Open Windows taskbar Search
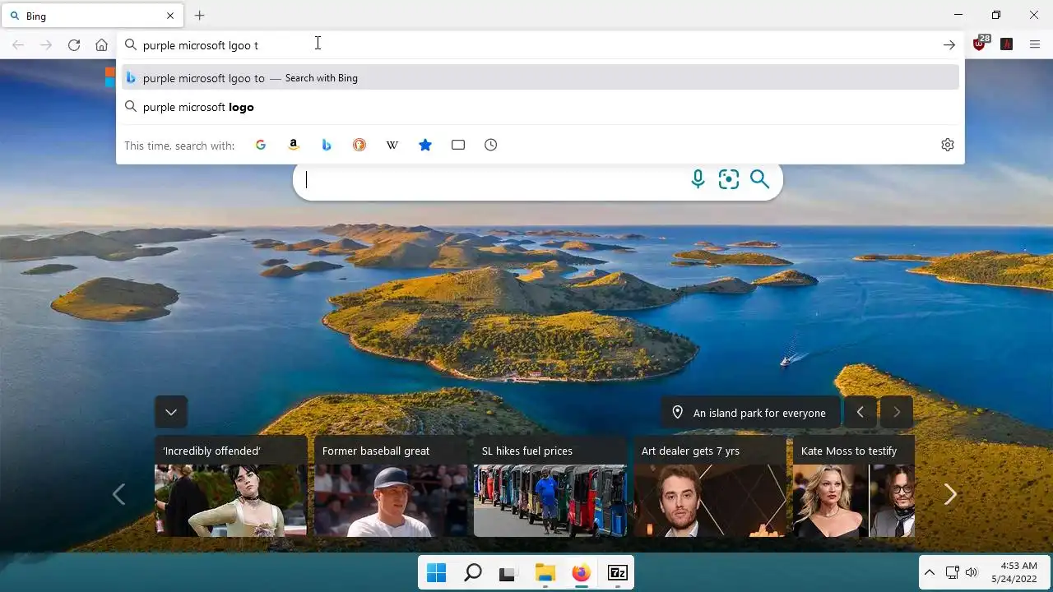 [x=472, y=573]
